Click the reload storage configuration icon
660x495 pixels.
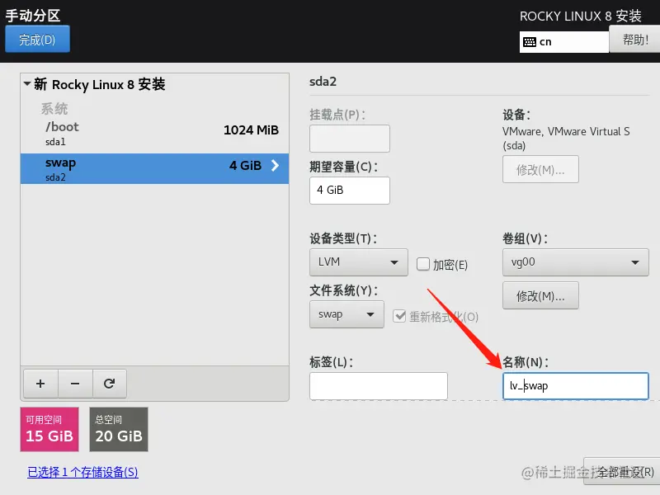pos(110,384)
